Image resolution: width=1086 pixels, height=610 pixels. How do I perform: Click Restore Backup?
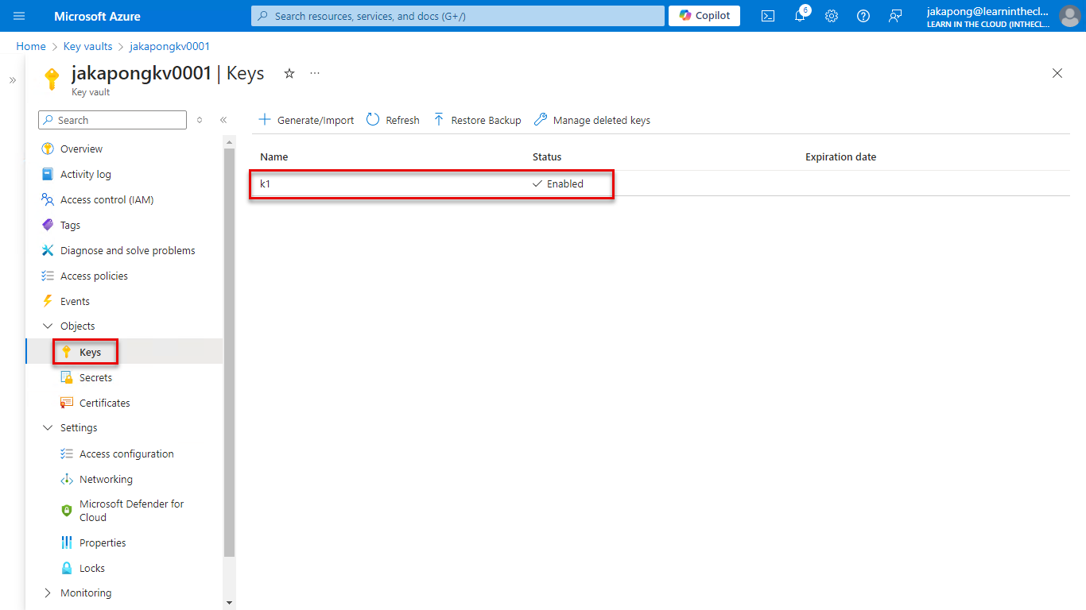coord(477,120)
